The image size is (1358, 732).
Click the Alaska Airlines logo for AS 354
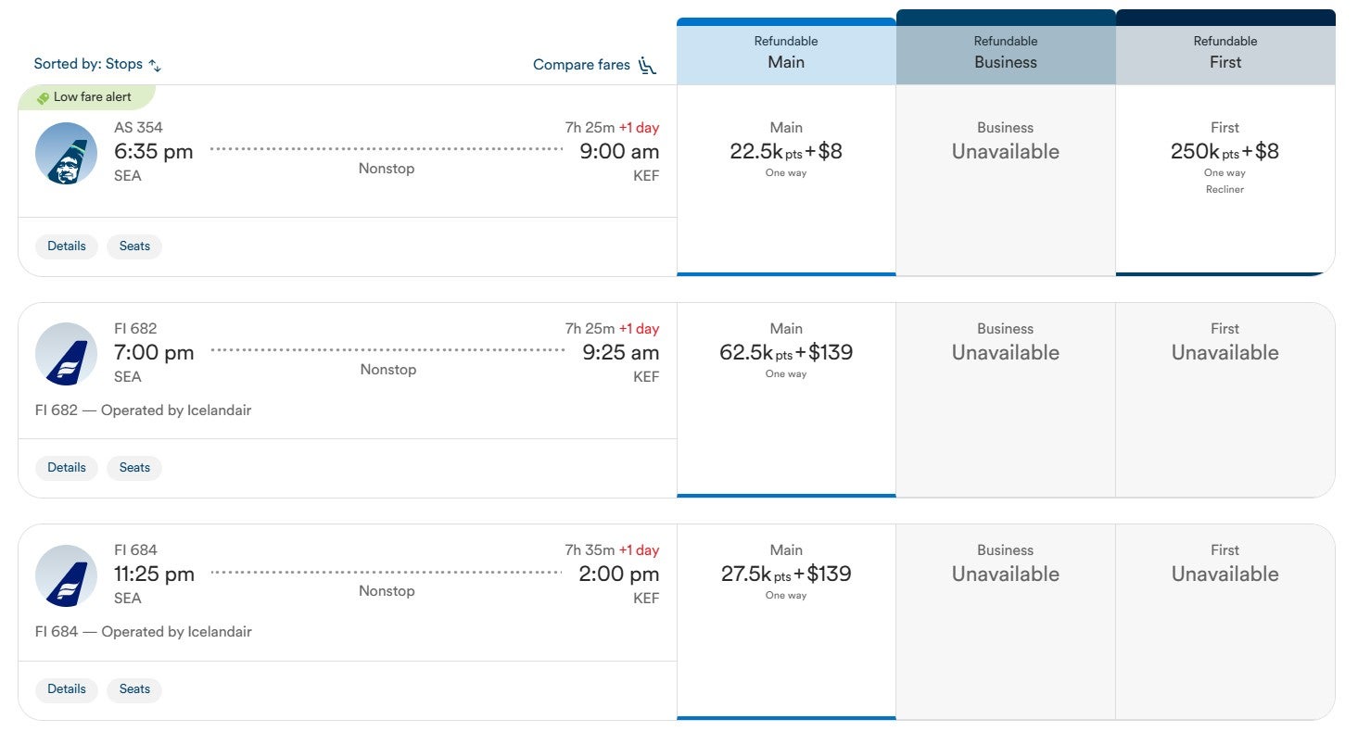tap(66, 153)
